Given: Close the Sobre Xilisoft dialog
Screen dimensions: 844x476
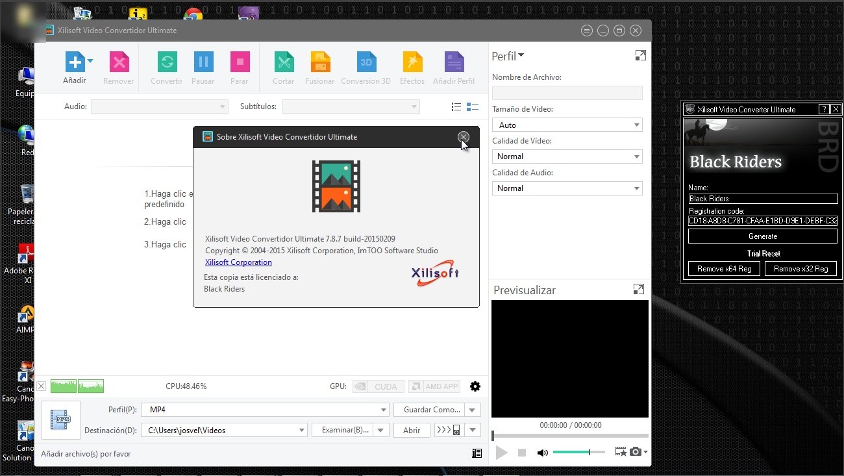Looking at the screenshot, I should tap(463, 137).
